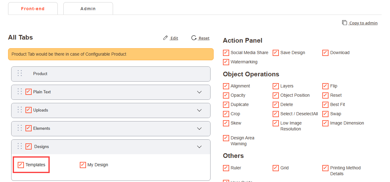Image resolution: width=390 pixels, height=182 pixels.
Task: Open the Copy to admin link
Action: click(363, 23)
